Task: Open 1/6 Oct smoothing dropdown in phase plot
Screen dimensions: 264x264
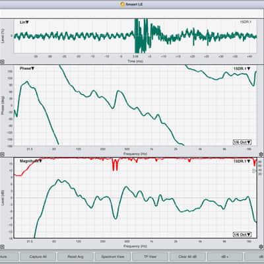Action: click(x=242, y=143)
